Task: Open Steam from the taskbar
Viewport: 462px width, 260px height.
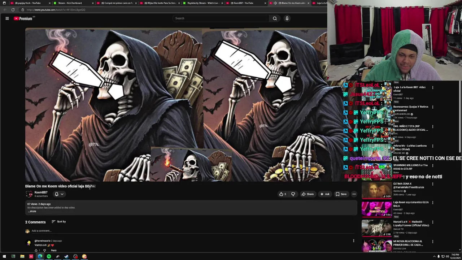Action: 66,257
